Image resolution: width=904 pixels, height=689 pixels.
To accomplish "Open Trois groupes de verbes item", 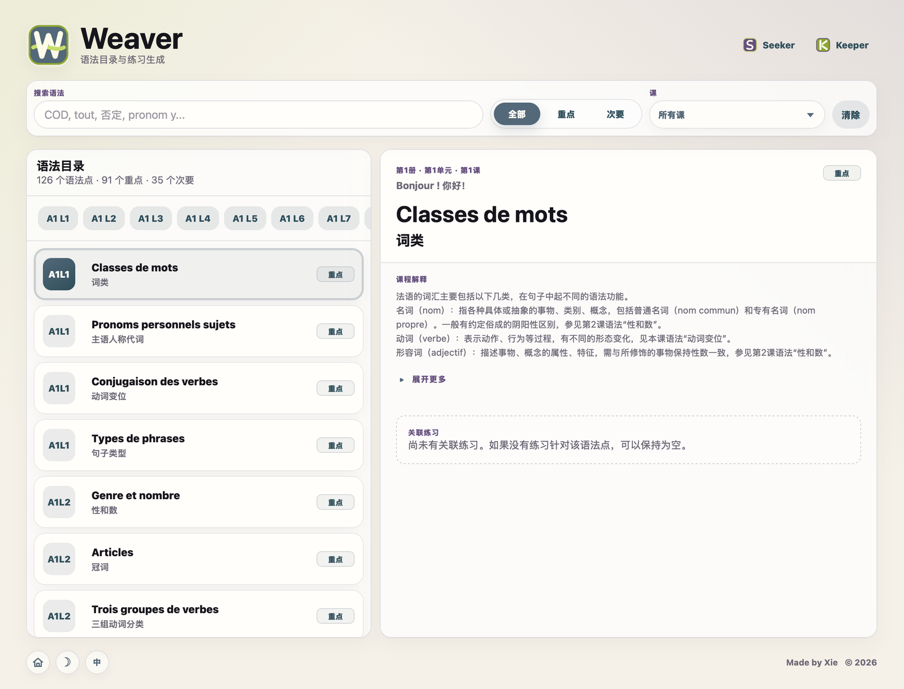I will pos(198,614).
